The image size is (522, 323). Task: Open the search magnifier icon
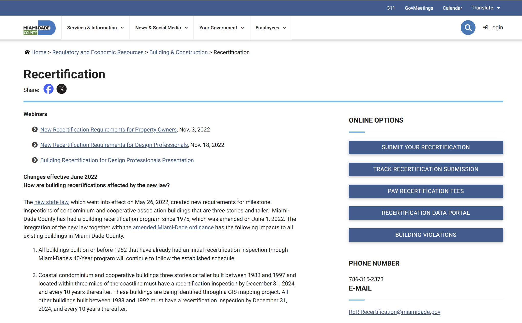pyautogui.click(x=468, y=28)
